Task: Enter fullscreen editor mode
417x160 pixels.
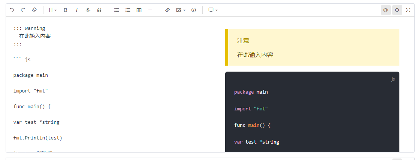Action: pyautogui.click(x=408, y=10)
